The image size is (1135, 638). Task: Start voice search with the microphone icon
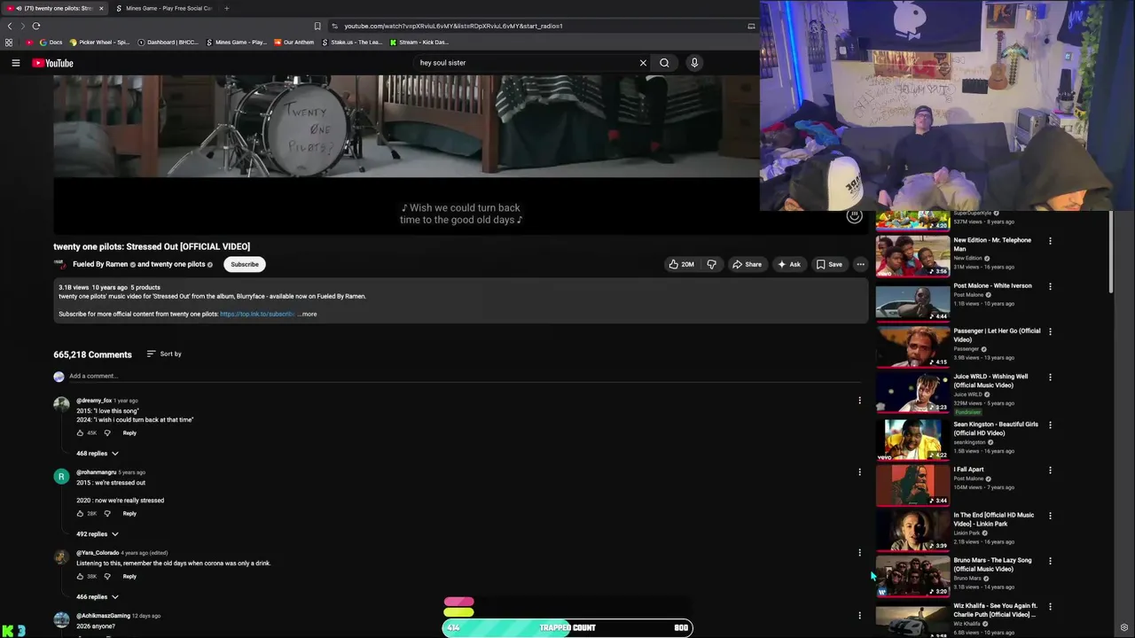[x=694, y=63]
